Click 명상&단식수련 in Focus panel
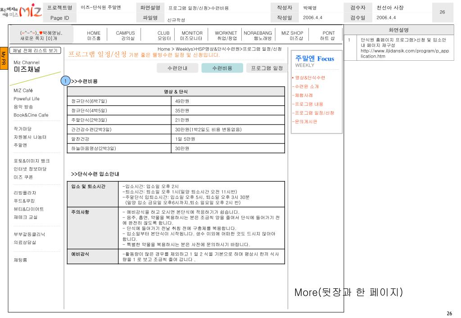The height and width of the screenshot is (318, 461). 309,77
